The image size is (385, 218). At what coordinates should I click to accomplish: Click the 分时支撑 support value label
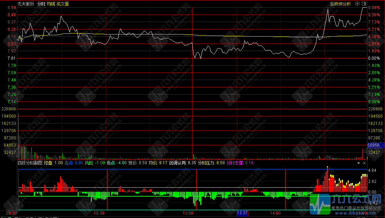tap(240, 163)
